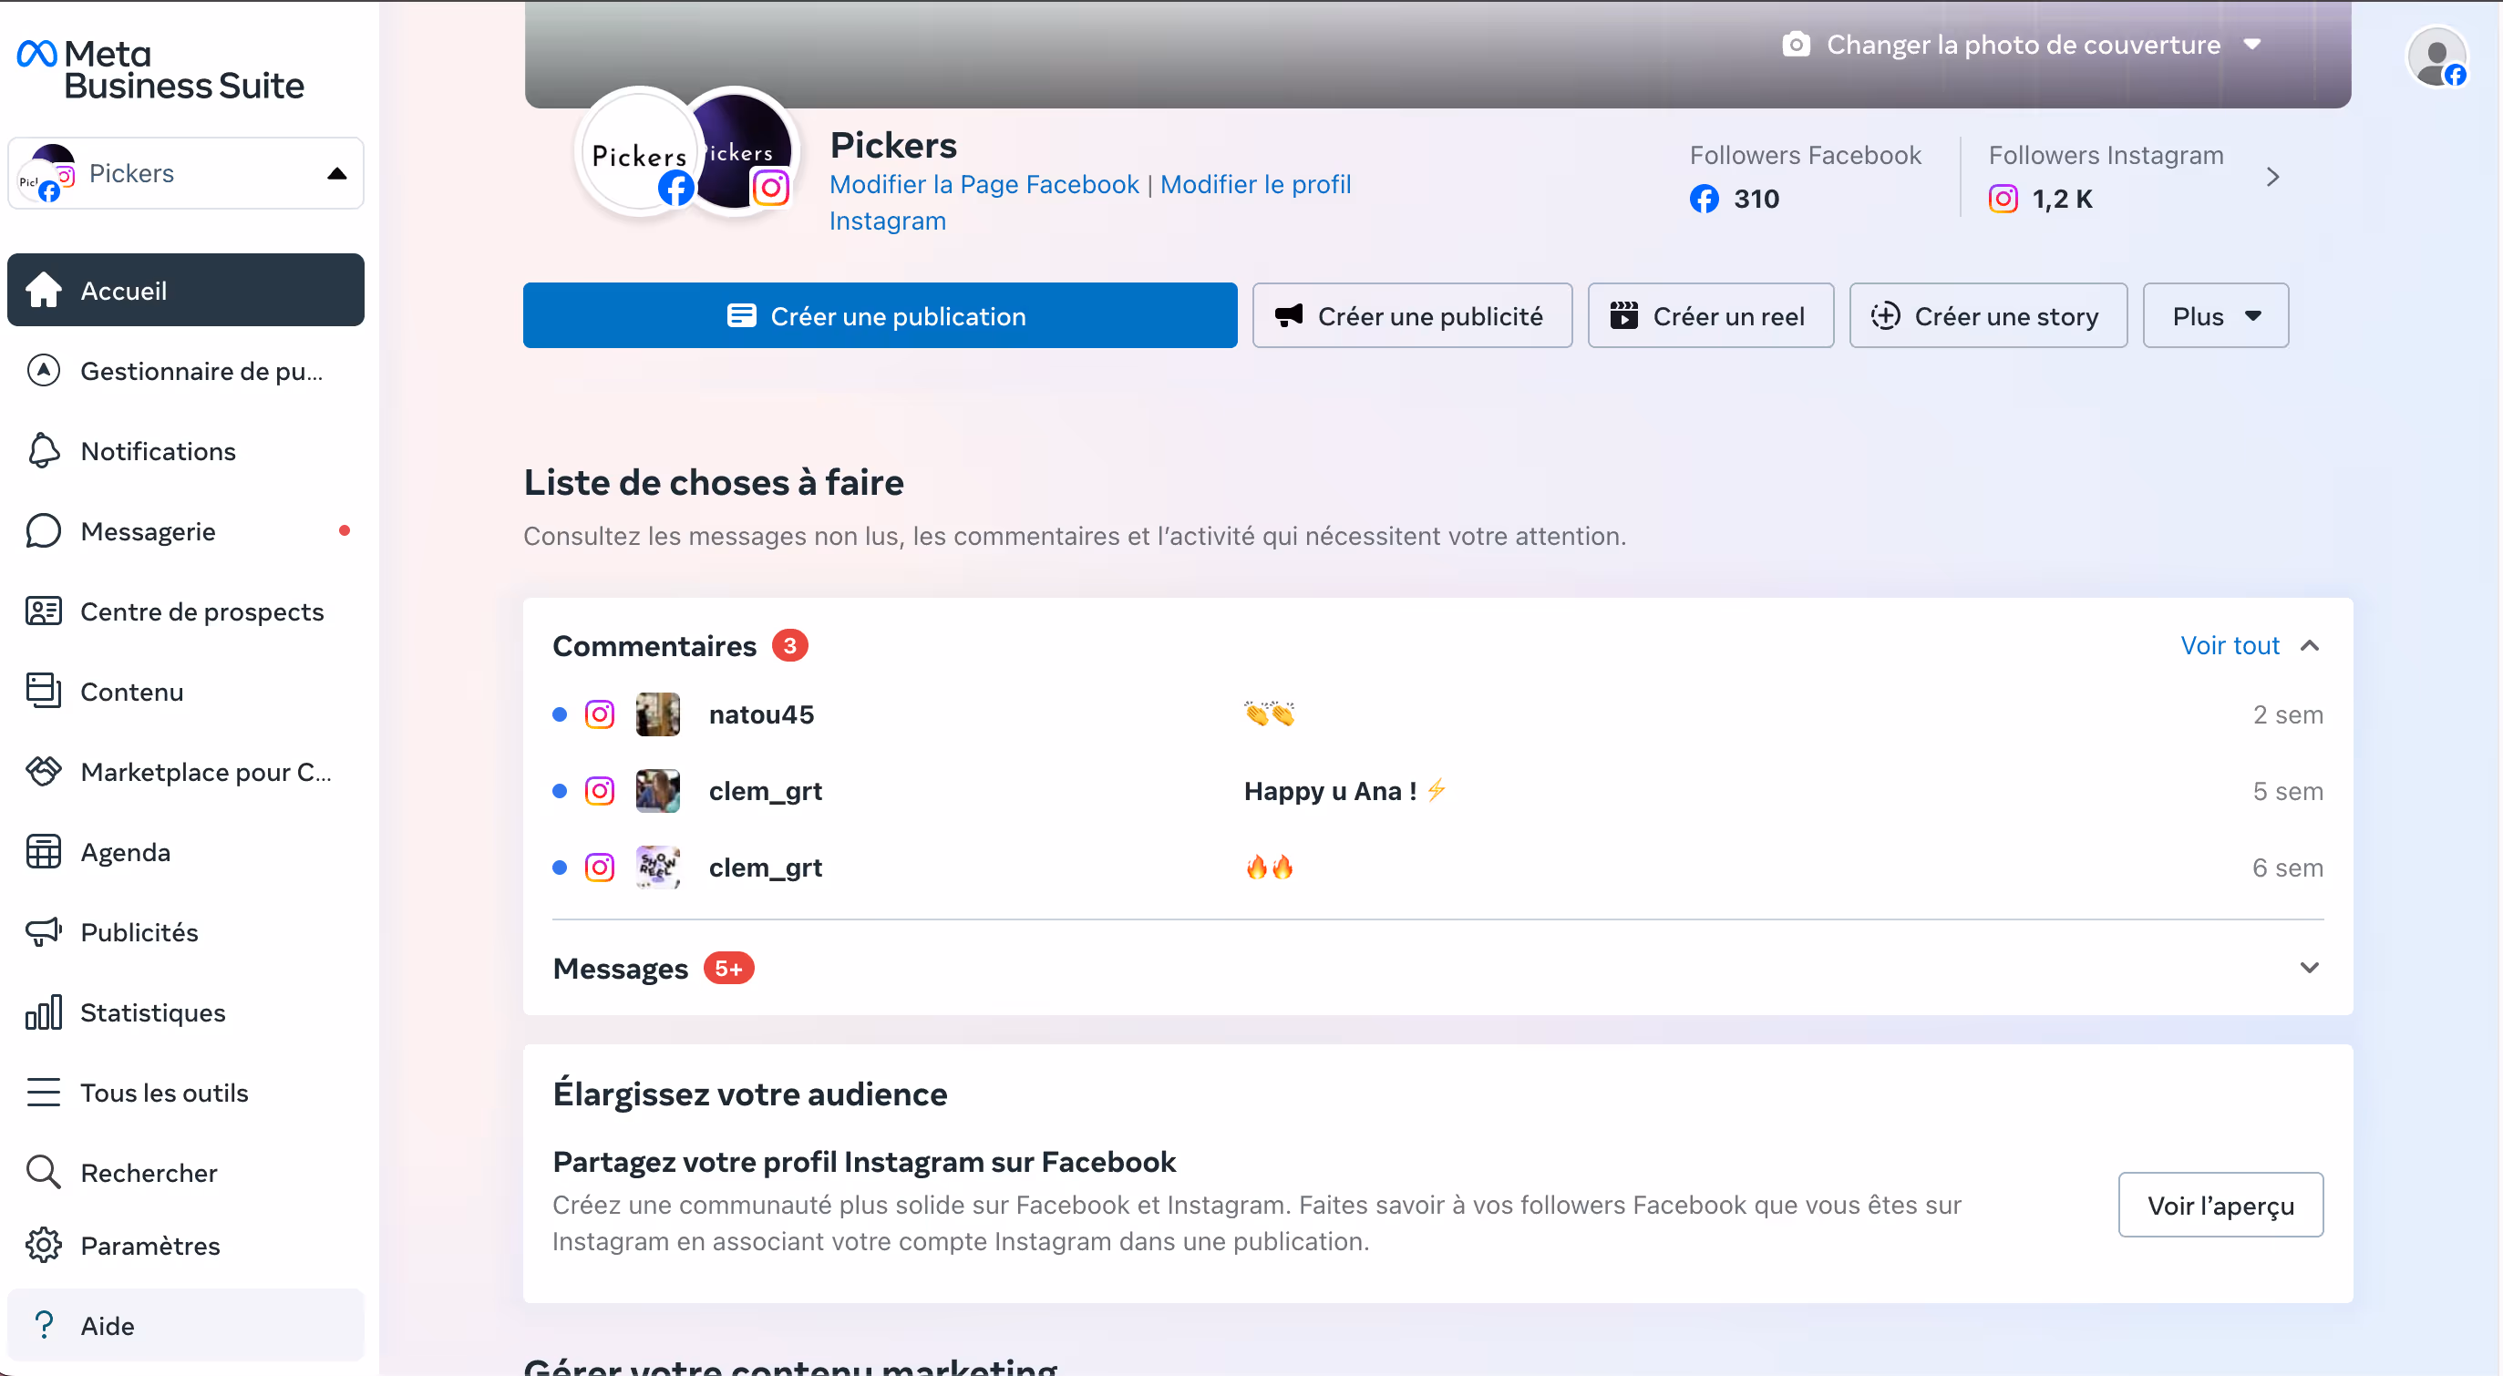Click natou45's avatar thumbnail
This screenshot has width=2503, height=1376.
pyautogui.click(x=658, y=714)
